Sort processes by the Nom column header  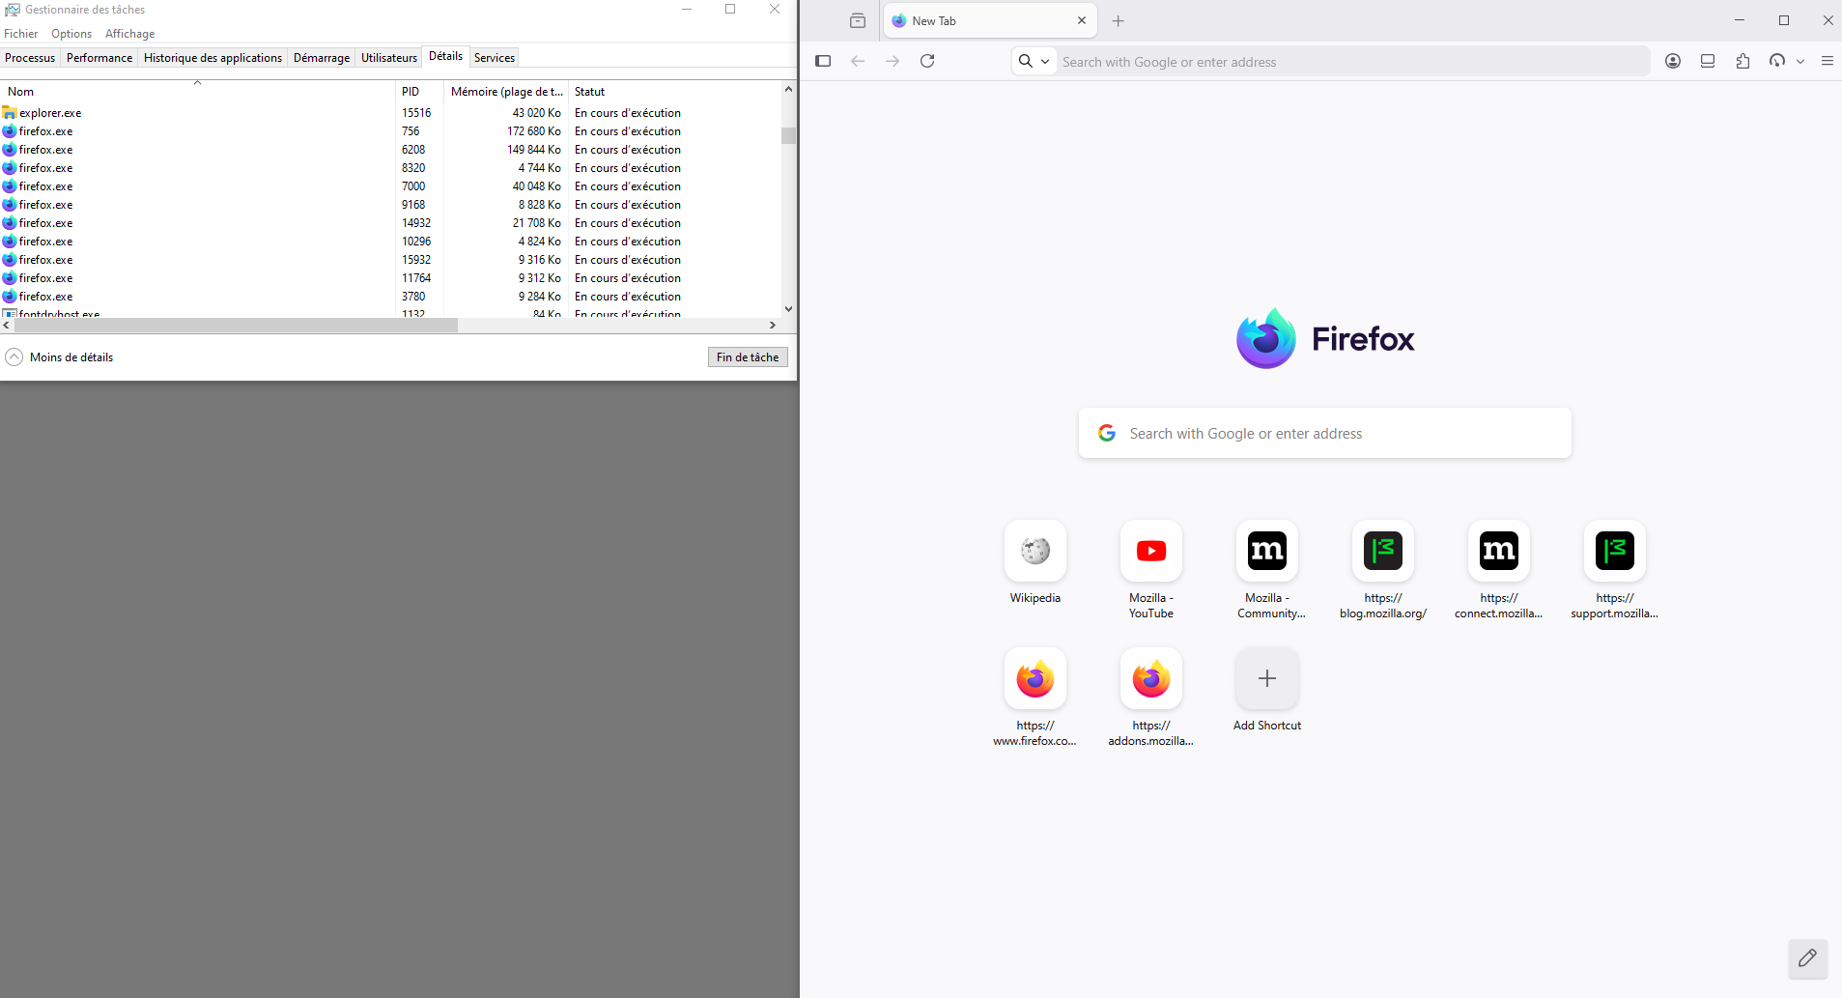198,92
